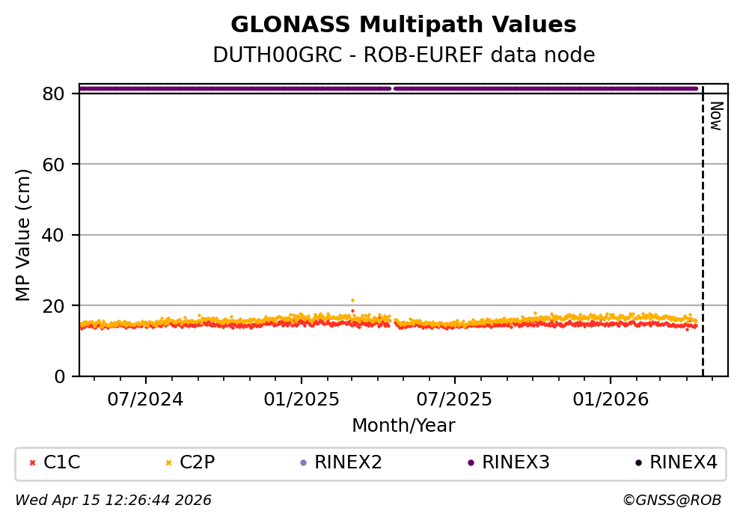Click the rotated Now label
743x523 pixels.
715,117
